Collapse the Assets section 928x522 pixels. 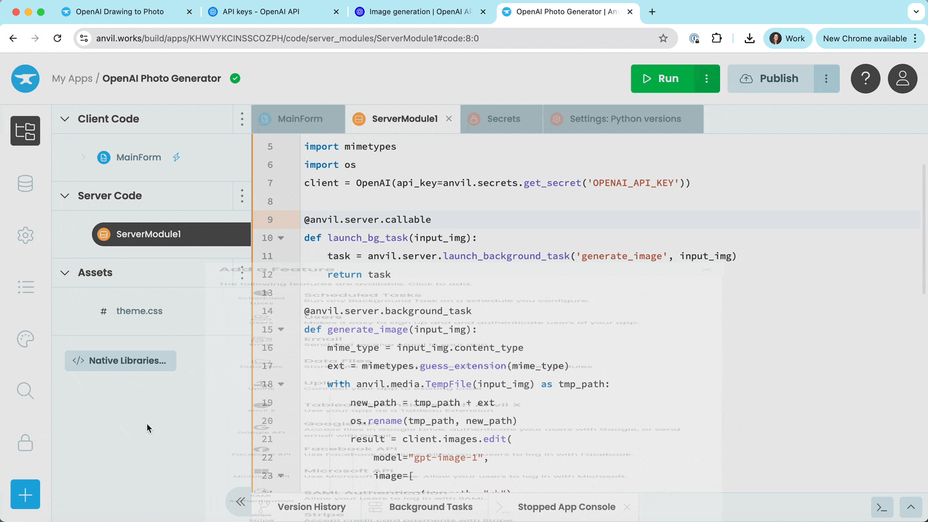click(x=65, y=273)
